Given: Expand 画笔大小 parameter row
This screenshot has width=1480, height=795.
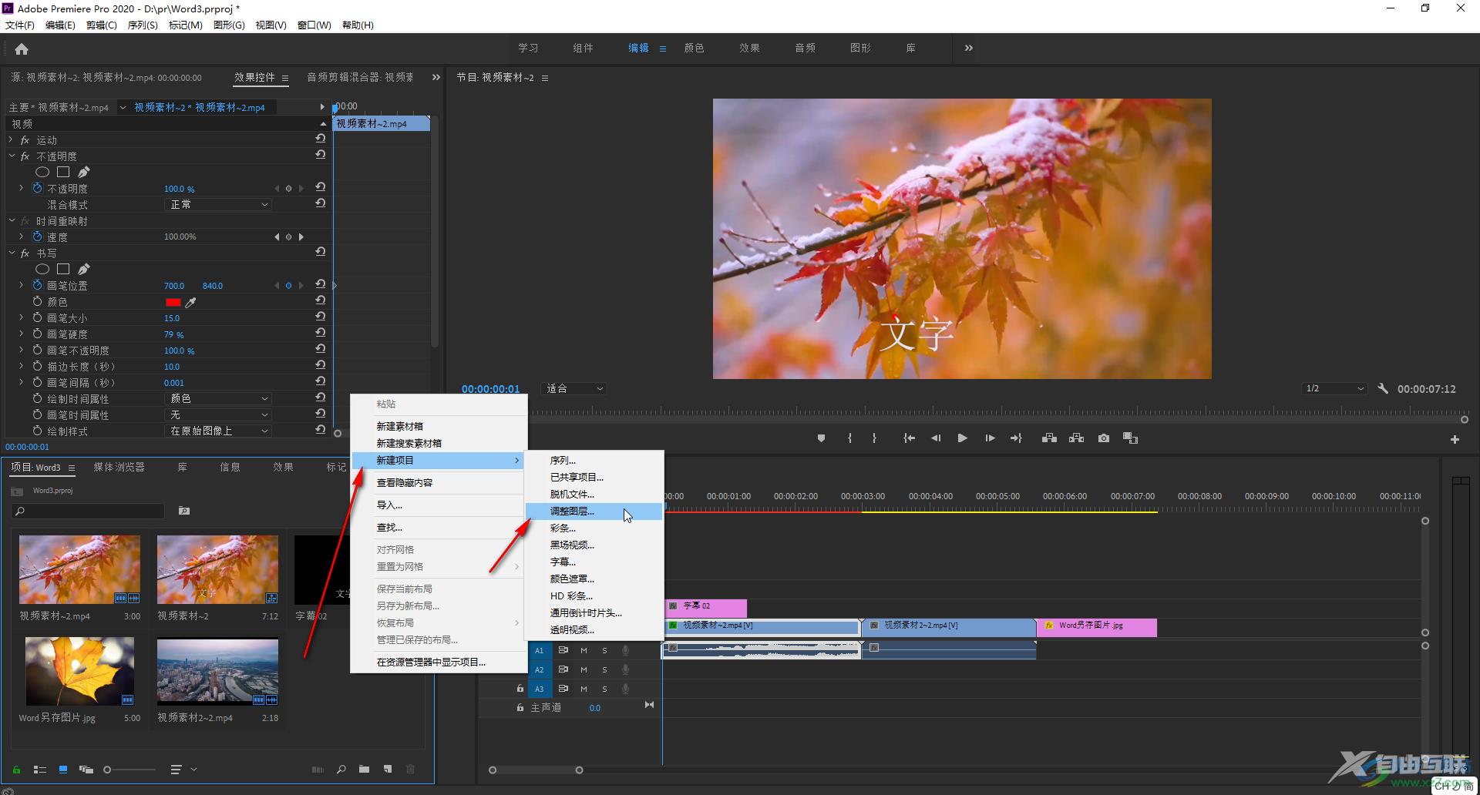Looking at the screenshot, I should click(x=21, y=317).
